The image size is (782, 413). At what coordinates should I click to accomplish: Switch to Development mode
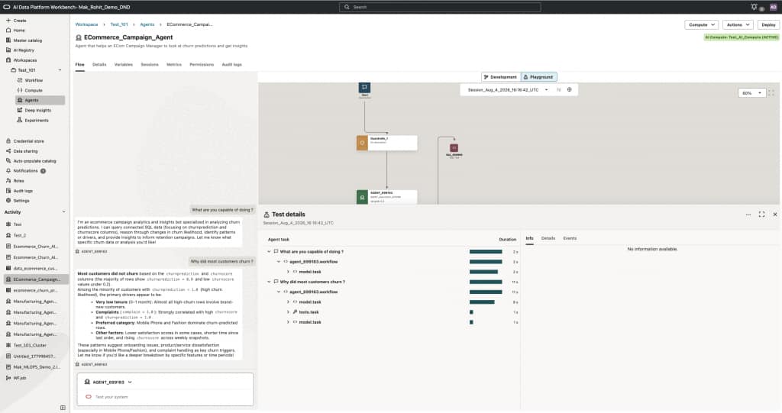tap(501, 77)
